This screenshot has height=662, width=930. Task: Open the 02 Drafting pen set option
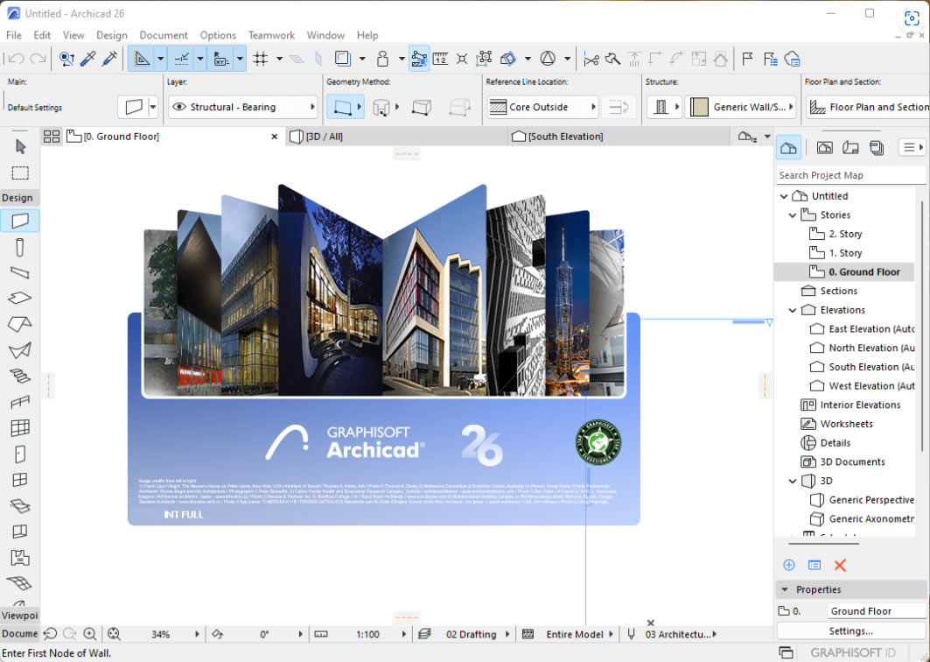(471, 634)
